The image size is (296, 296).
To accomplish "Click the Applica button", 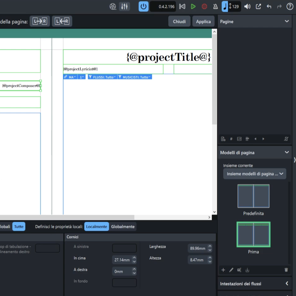I will click(203, 22).
